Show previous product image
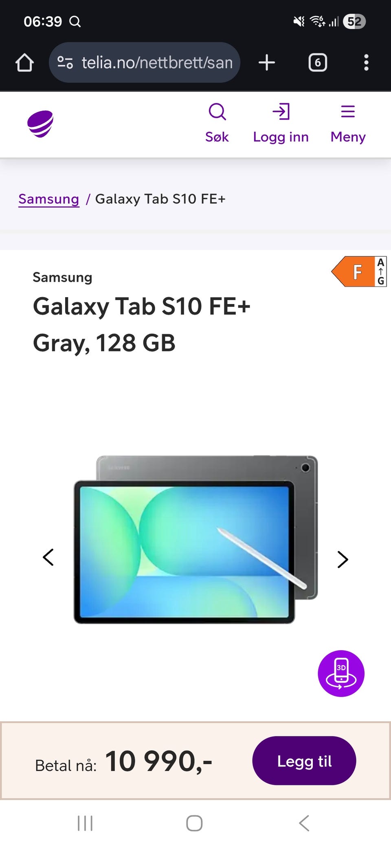The image size is (391, 849). pos(48,557)
